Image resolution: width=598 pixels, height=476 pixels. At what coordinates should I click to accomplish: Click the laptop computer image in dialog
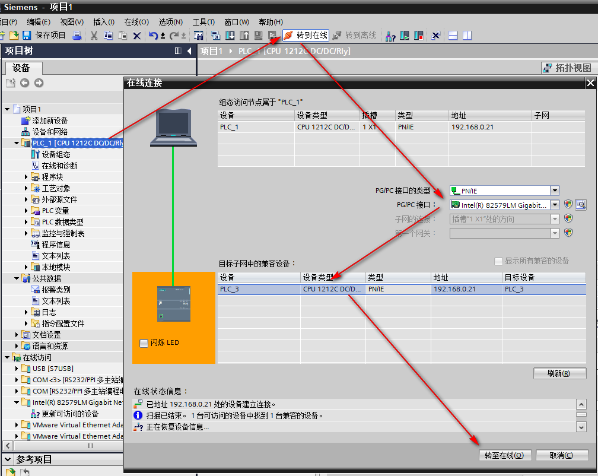pyautogui.click(x=173, y=128)
